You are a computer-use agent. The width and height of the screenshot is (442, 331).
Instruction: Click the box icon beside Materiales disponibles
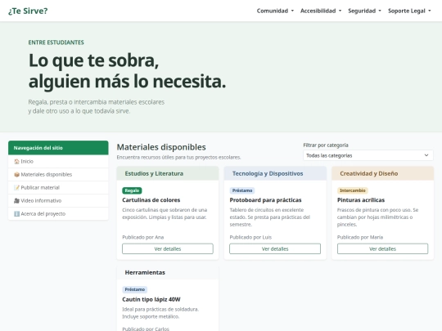coord(16,175)
